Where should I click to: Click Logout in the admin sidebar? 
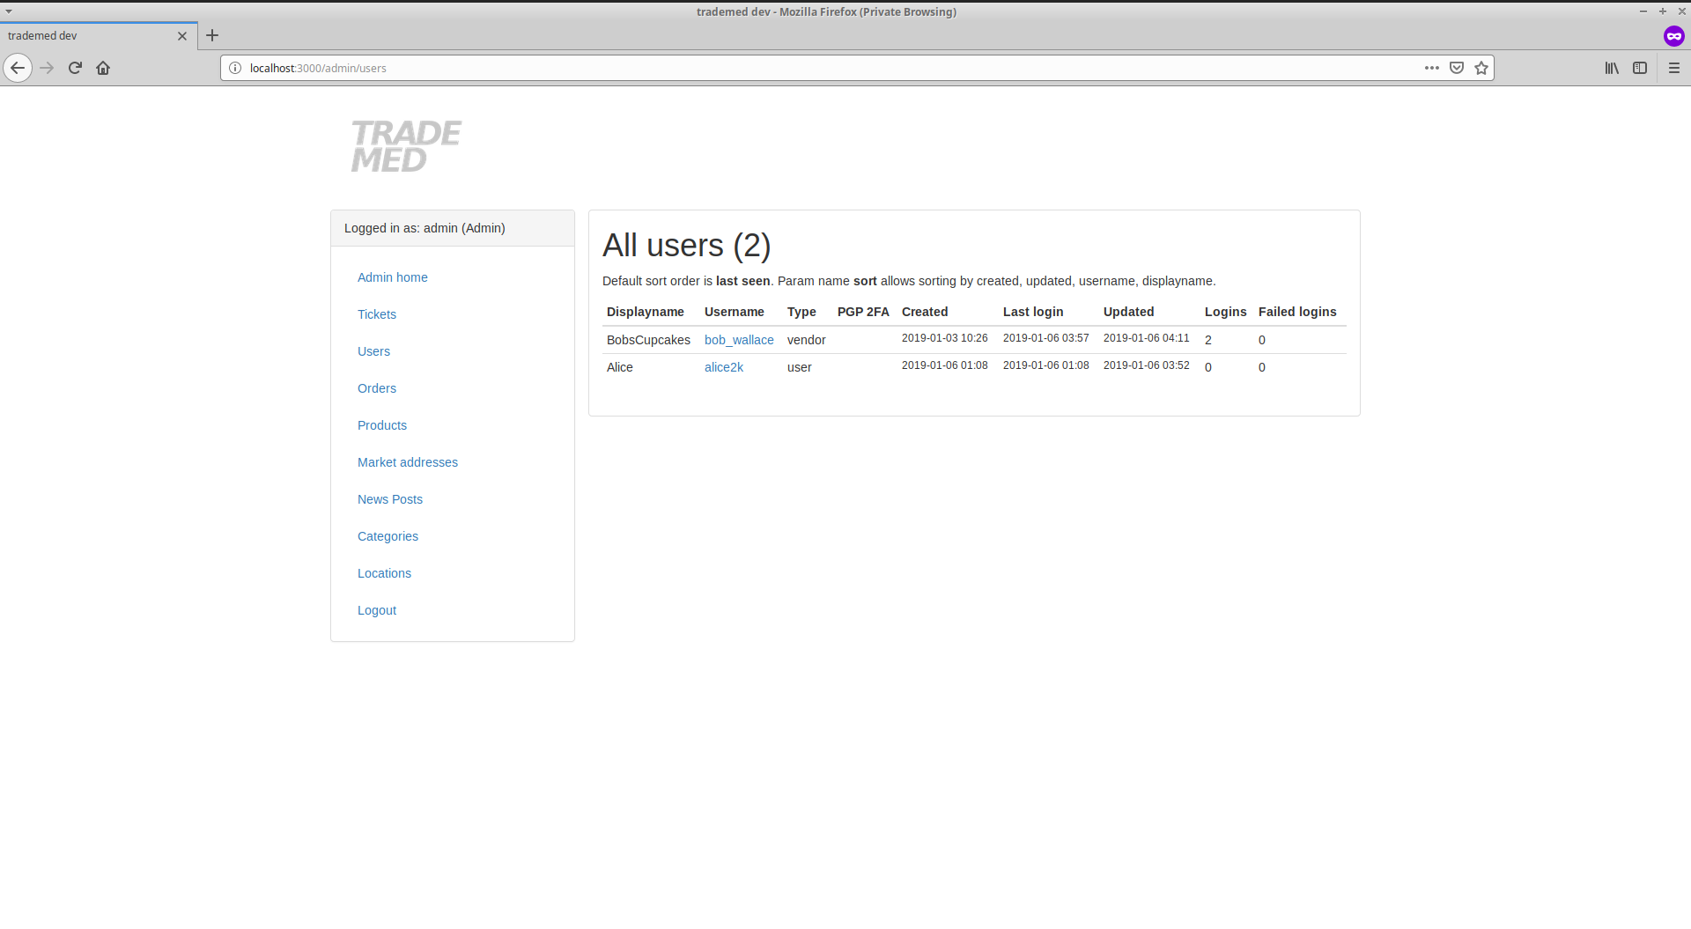pyautogui.click(x=377, y=610)
